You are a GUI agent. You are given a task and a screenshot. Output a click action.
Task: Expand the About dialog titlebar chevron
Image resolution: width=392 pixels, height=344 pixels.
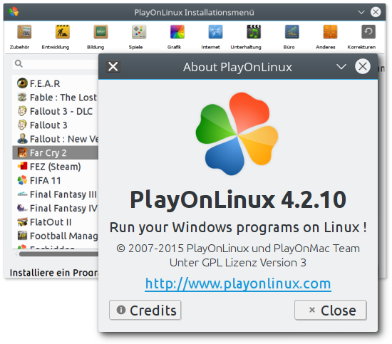pos(341,67)
